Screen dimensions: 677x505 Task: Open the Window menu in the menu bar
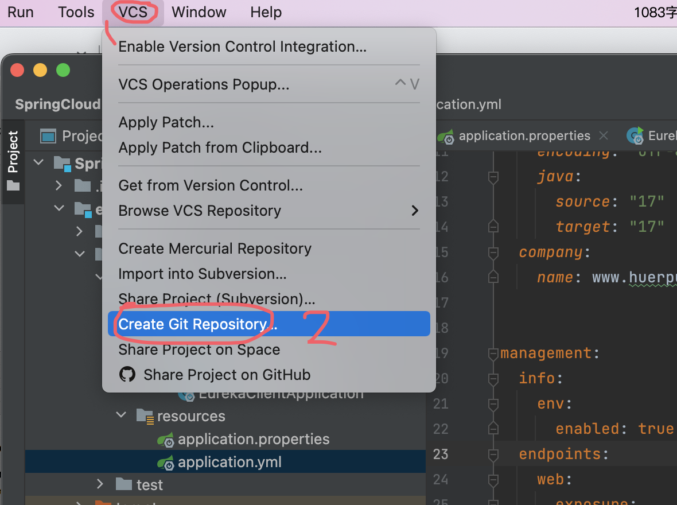click(199, 12)
